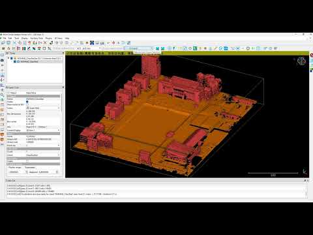Click the 3D view cube in viewport corner

(x=301, y=61)
